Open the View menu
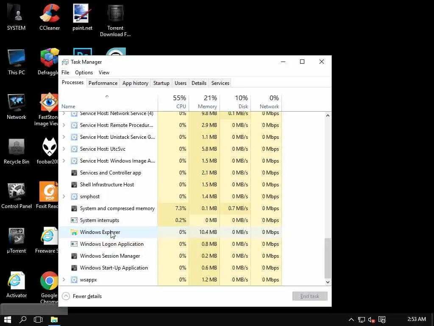 [x=104, y=73]
